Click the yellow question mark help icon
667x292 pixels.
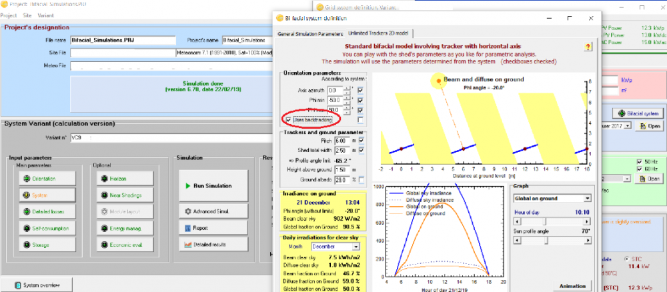click(588, 47)
